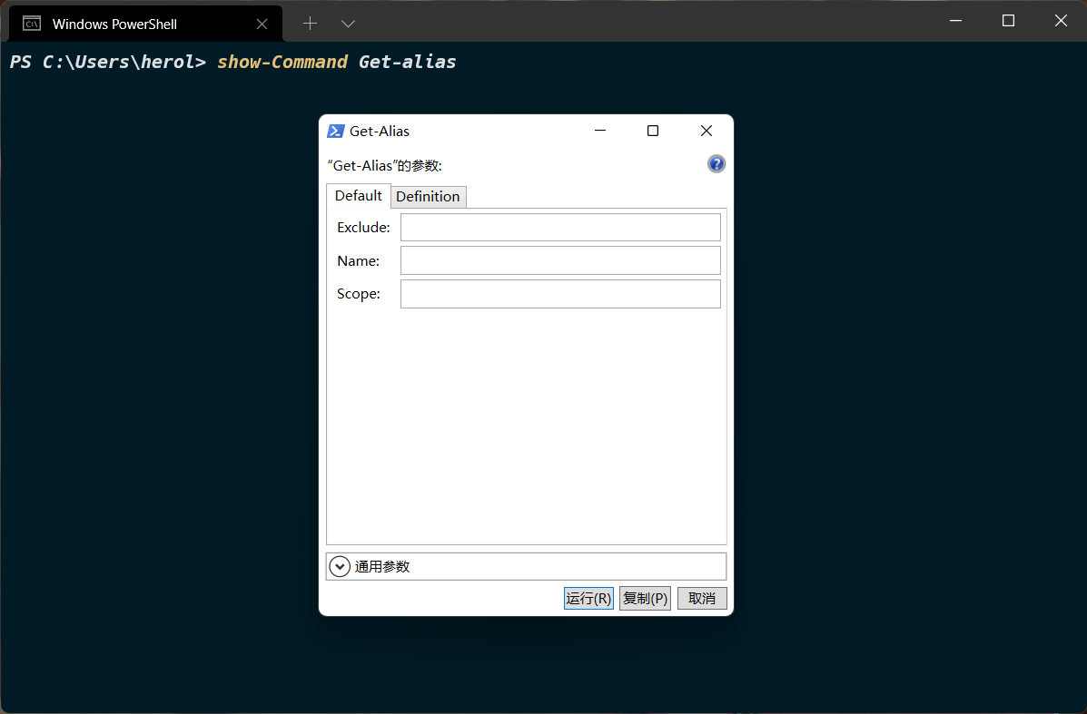Screen dimensions: 1087x714
Task: Click the 运行(R) button
Action: (x=588, y=599)
